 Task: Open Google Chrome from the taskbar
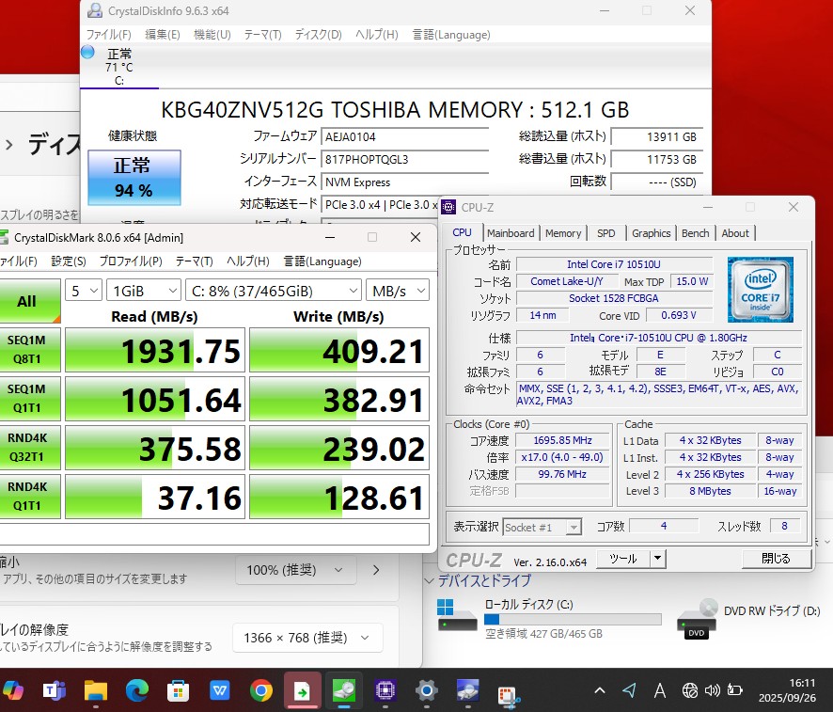point(262,691)
